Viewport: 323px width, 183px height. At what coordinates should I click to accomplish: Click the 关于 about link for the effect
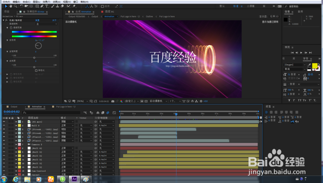pos(55,20)
